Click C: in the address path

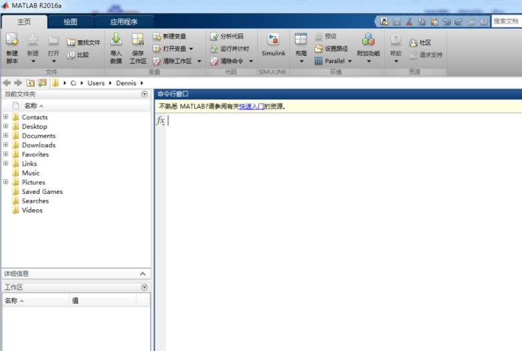click(74, 83)
